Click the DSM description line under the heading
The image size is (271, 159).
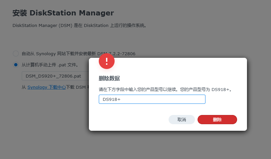[x=79, y=26]
